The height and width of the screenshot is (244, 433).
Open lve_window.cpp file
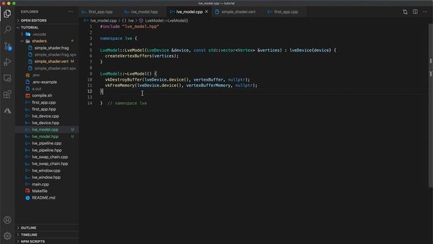46,170
